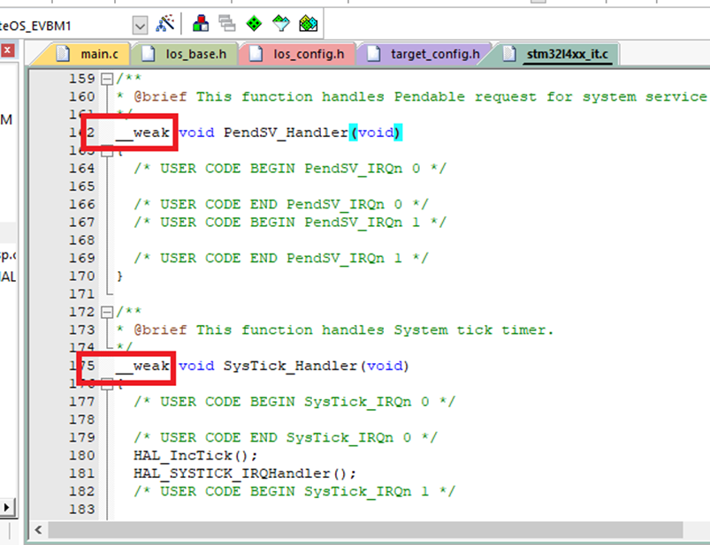Click HAL_SYSTICK_IRQHandler() call
Viewport: 710px width, 545px height.
pos(245,473)
